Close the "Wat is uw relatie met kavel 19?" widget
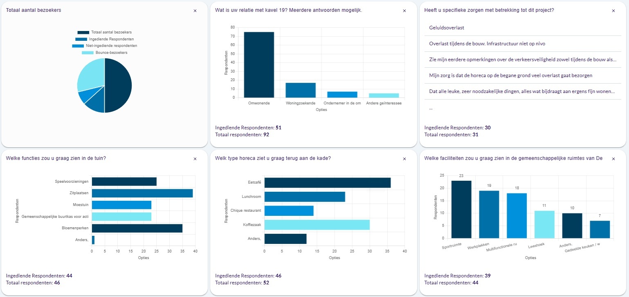629x297 pixels. [404, 11]
